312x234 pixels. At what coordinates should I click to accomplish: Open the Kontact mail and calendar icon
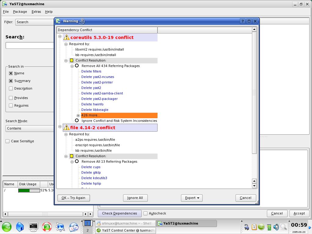(74, 227)
